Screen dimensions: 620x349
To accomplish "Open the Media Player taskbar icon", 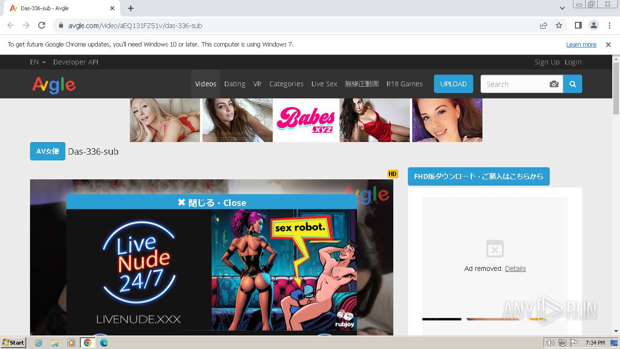I will click(x=71, y=343).
